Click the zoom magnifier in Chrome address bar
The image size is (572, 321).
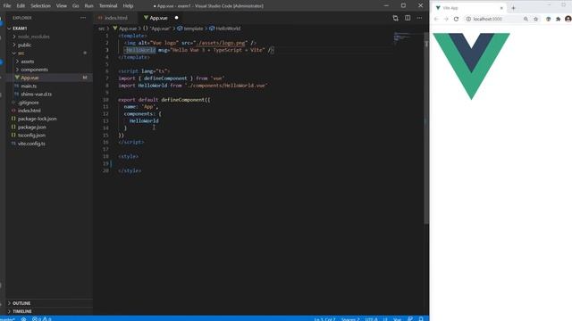click(526, 19)
